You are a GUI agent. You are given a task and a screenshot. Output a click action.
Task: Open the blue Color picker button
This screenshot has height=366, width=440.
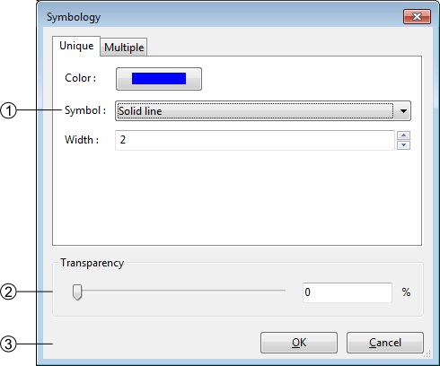point(159,79)
